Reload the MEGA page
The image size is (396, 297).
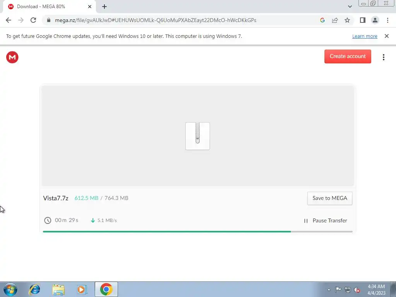click(x=33, y=20)
